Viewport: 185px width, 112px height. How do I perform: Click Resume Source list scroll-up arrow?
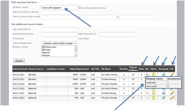tap(76, 47)
